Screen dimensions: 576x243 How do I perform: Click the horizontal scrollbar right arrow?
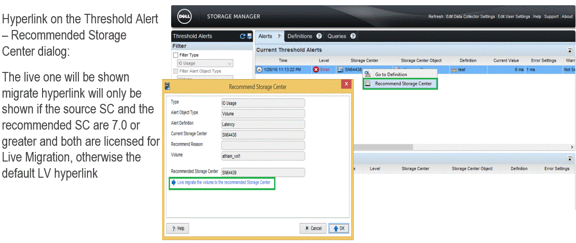pos(572,147)
